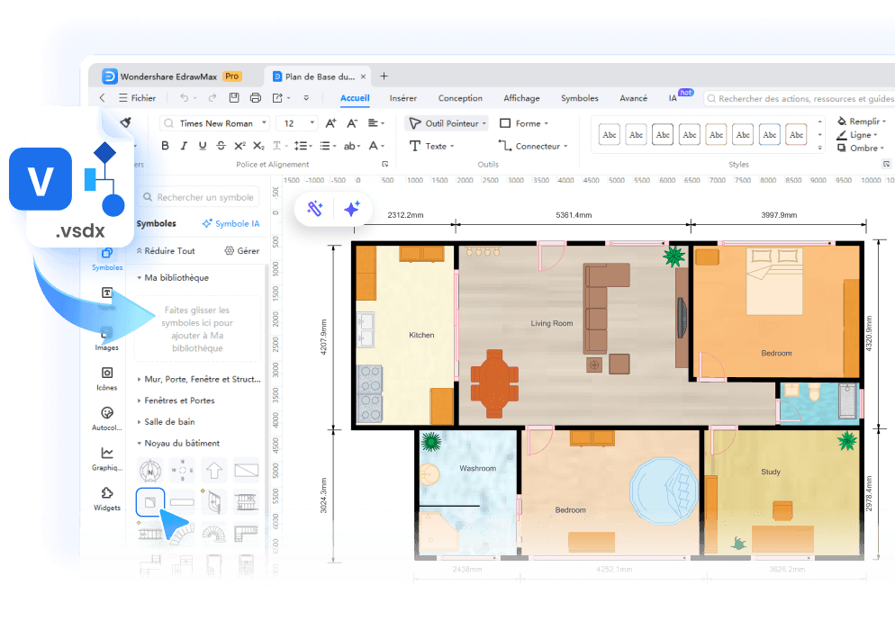Image resolution: width=895 pixels, height=621 pixels.
Task: Open the Graphiques sidebar panel
Action: pyautogui.click(x=107, y=458)
